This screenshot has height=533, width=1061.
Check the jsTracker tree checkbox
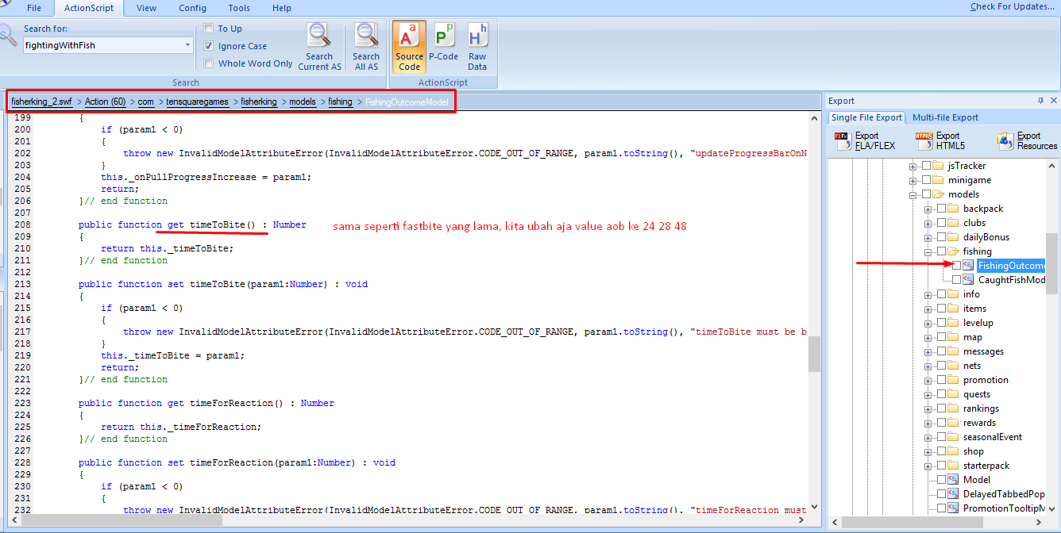coord(925,166)
